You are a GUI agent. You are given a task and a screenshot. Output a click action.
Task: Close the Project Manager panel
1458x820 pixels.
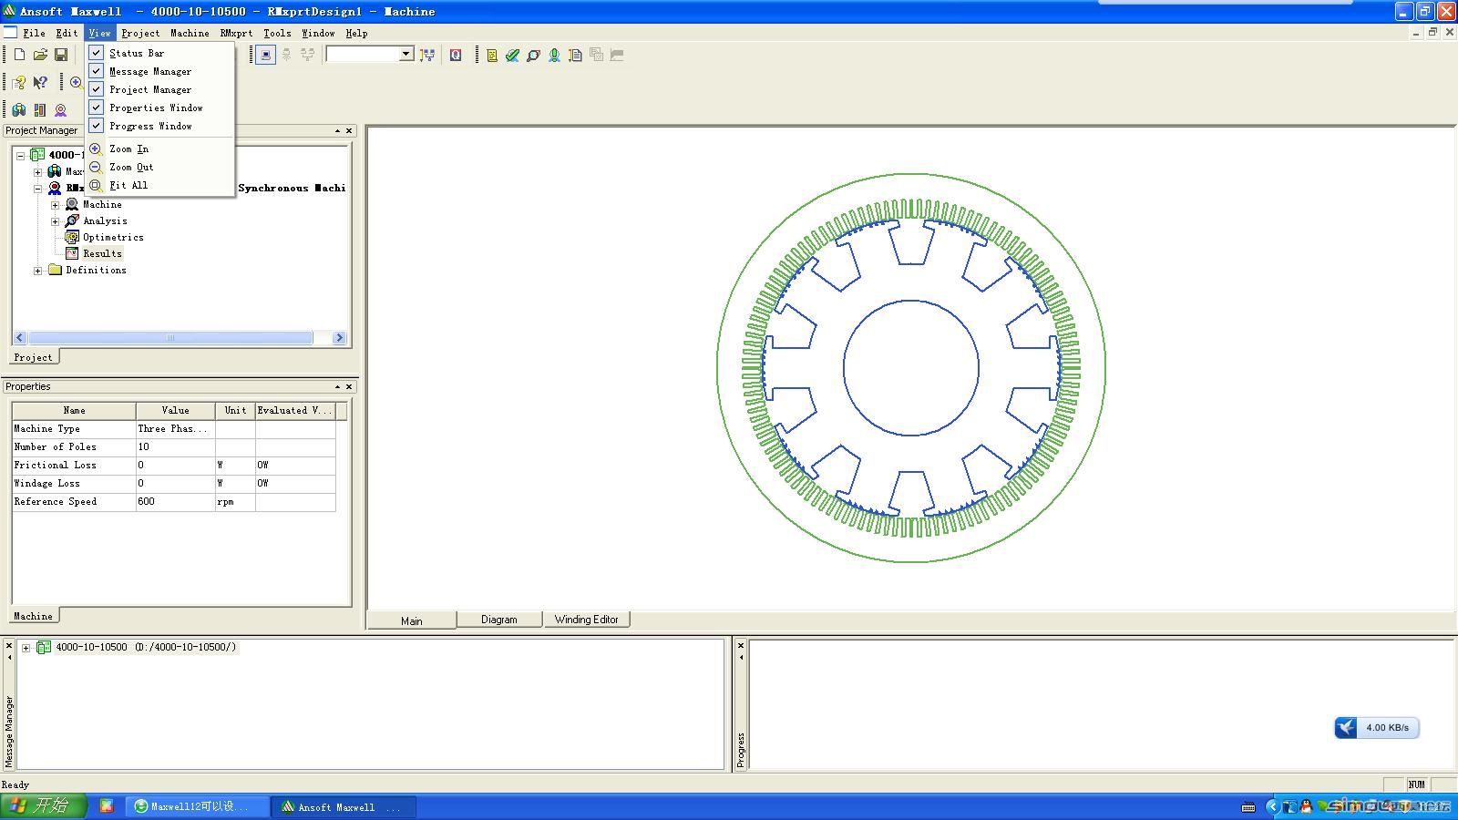pos(349,130)
